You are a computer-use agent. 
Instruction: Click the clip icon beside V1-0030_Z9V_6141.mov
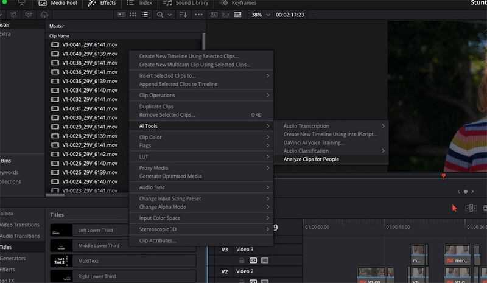[x=55, y=117]
